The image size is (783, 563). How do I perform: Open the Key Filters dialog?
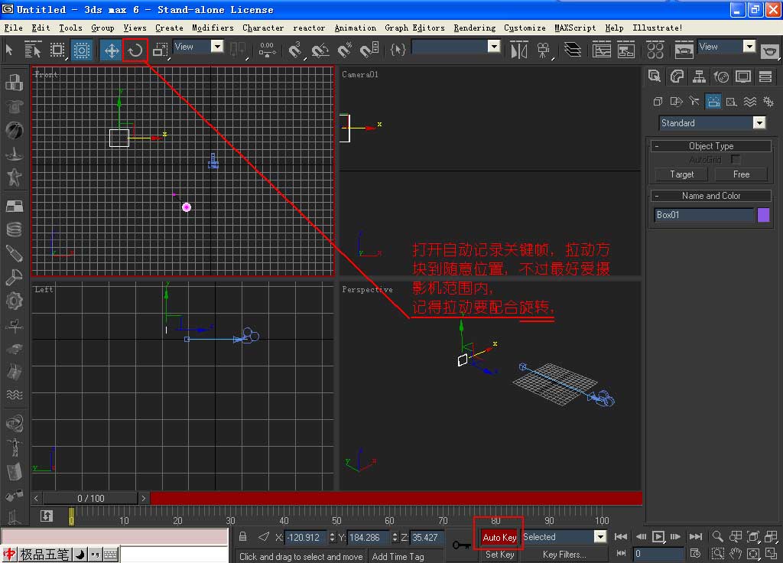tap(564, 555)
